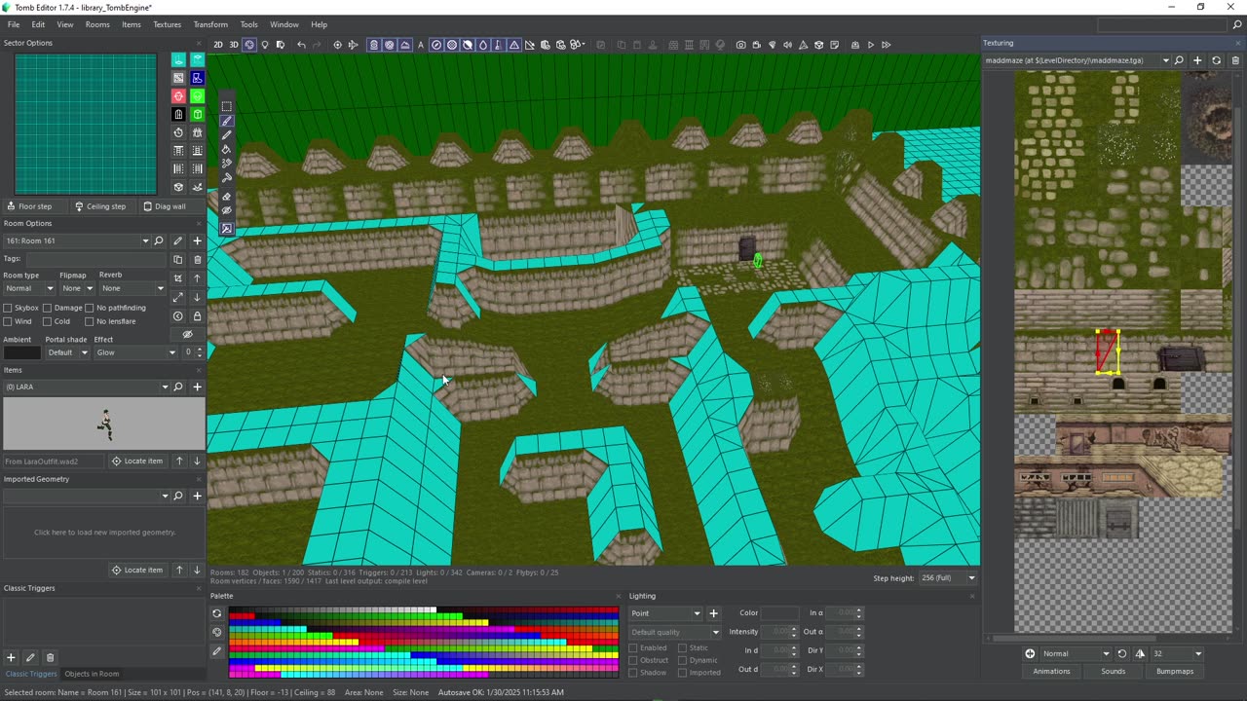The height and width of the screenshot is (701, 1247).
Task: Click the add sound source speaker icon
Action: 787,45
